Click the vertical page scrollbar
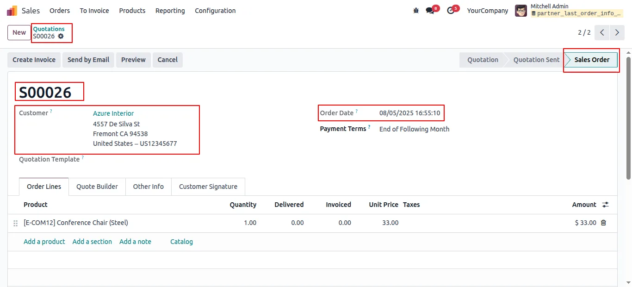Screen dimensions: 632x287 (x=628, y=118)
